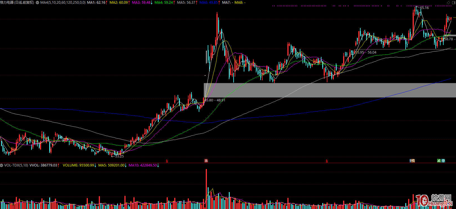This screenshot has width=456, height=209.
Task: Click the MA7 label in header
Action: pyautogui.click(x=227, y=3)
